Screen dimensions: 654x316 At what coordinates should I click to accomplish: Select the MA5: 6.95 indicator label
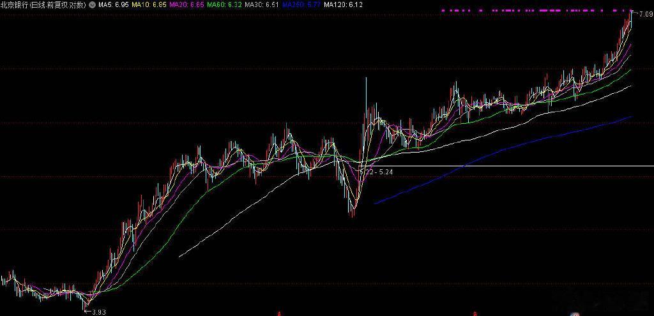(113, 5)
